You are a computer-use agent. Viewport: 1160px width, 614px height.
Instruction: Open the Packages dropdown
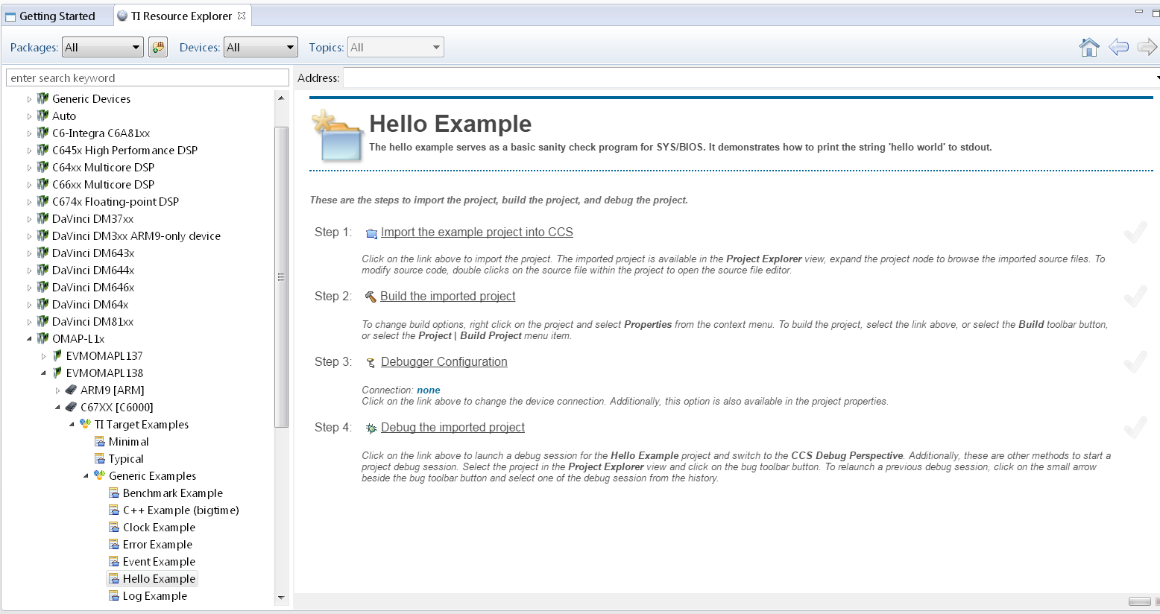(103, 48)
